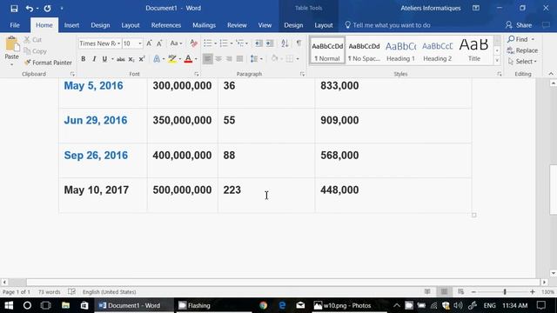Open font color dropdown arrow

click(x=196, y=59)
